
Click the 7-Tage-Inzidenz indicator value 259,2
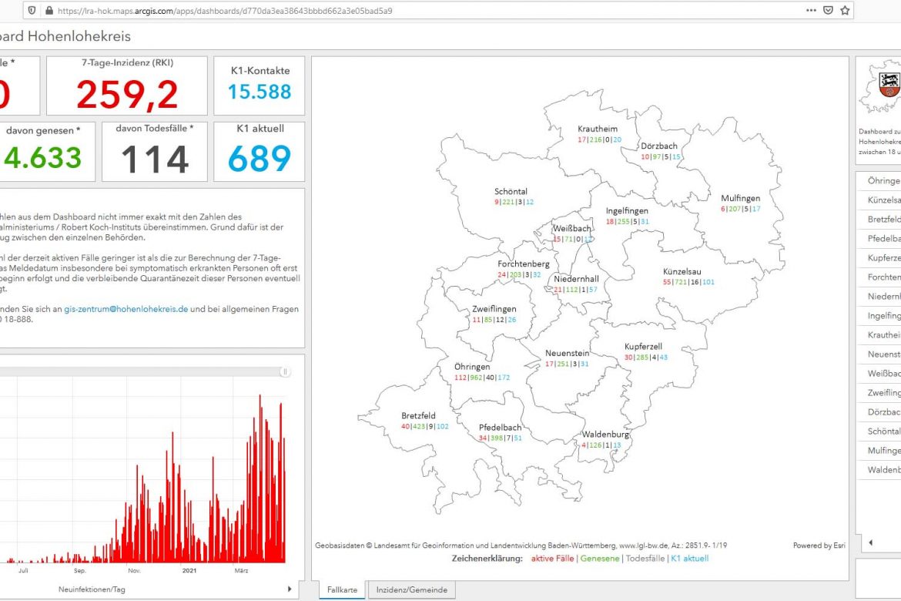(x=127, y=94)
